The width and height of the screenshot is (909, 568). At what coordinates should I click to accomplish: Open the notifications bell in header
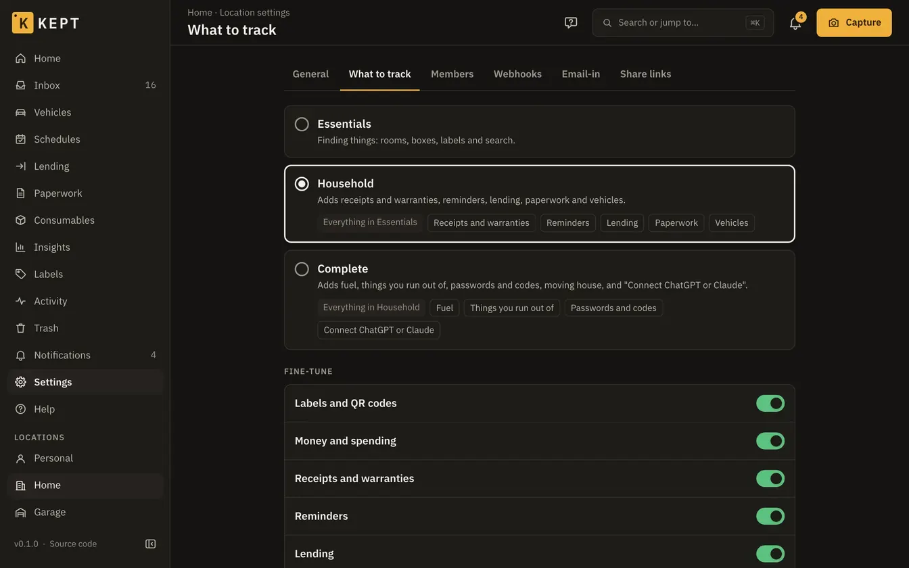coord(795,22)
